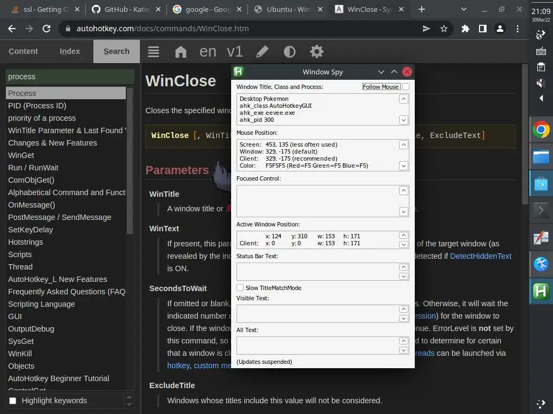553x414 pixels.
Task: Expand the dock with the right chevron icon
Action: pyautogui.click(x=541, y=211)
